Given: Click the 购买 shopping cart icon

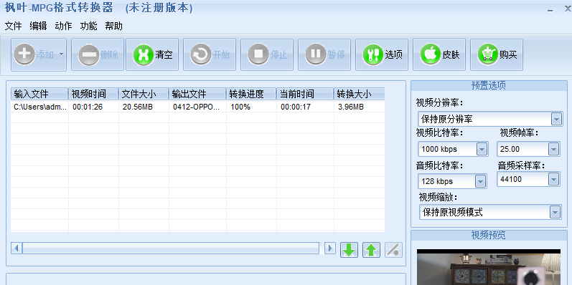Looking at the screenshot, I should tap(488, 54).
